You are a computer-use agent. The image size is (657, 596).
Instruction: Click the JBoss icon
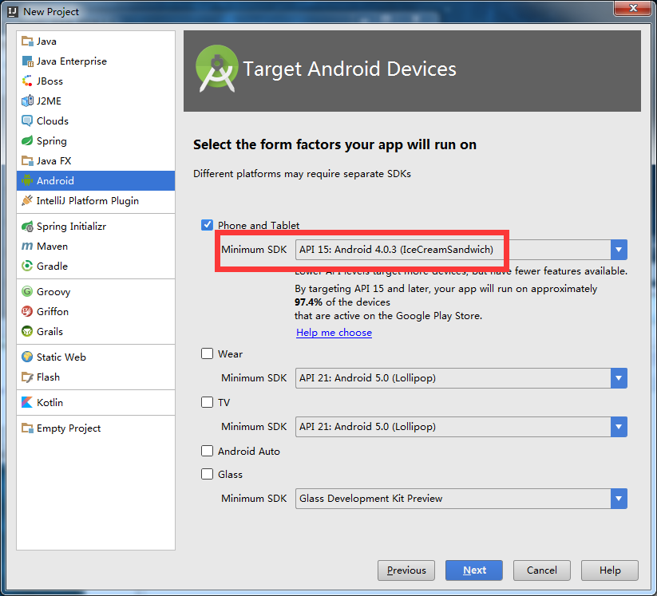[x=27, y=81]
